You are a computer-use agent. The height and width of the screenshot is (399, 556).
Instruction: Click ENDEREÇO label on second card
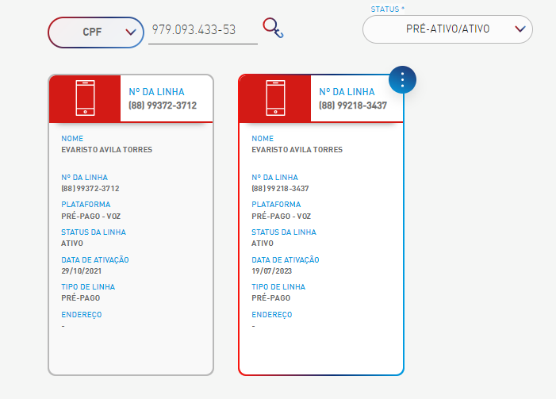pos(272,315)
